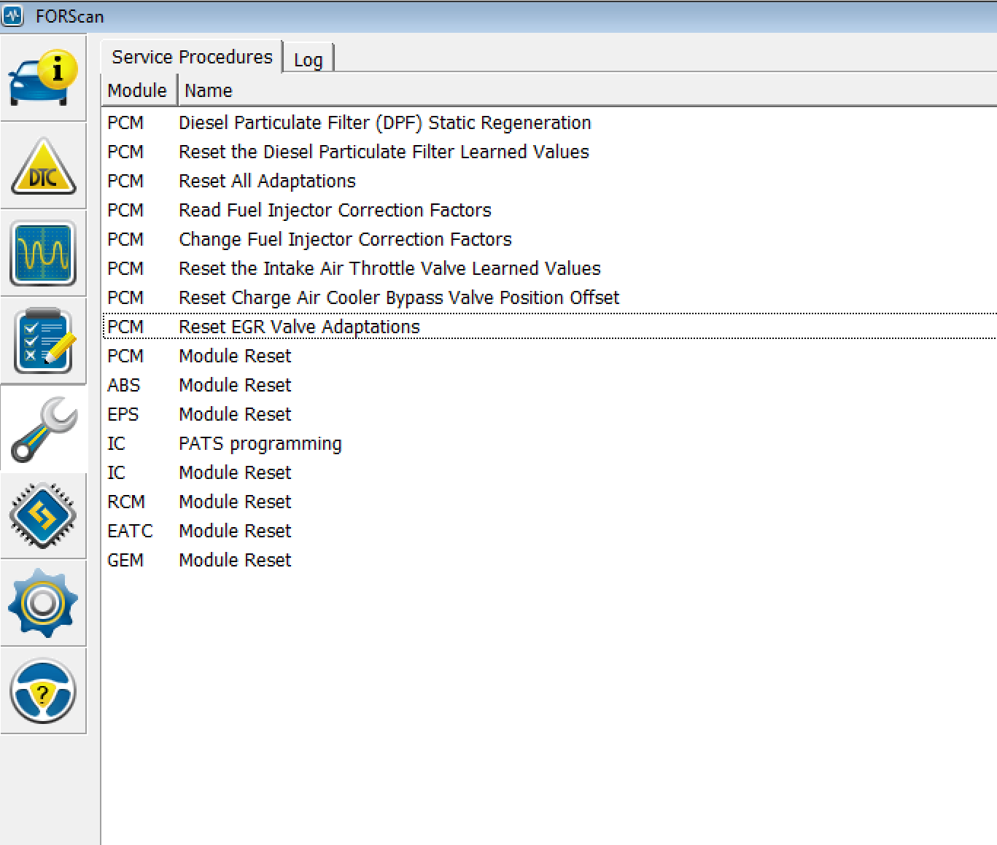Viewport: 997px width, 845px height.
Task: Select the wrench service procedures icon
Action: click(43, 429)
